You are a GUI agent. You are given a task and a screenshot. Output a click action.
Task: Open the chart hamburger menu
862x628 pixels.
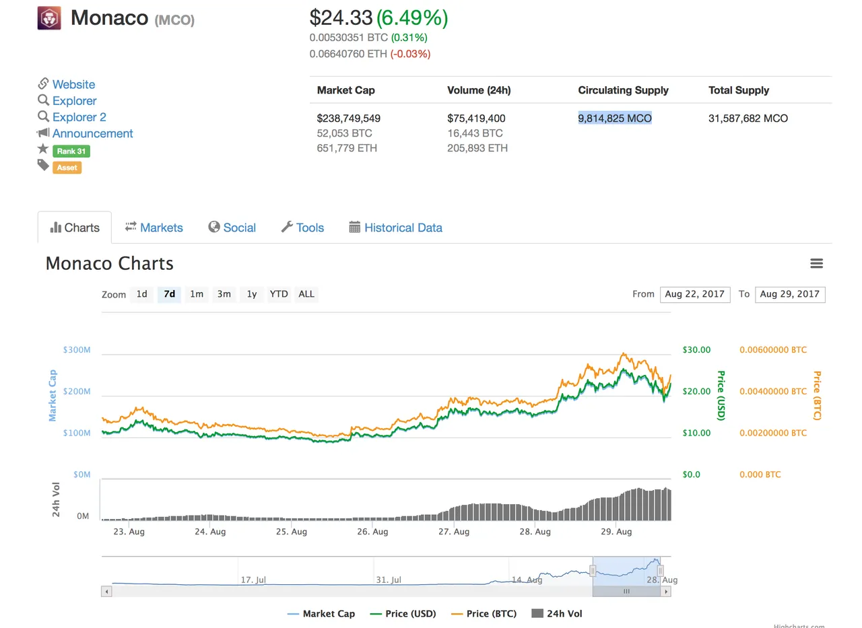click(816, 263)
